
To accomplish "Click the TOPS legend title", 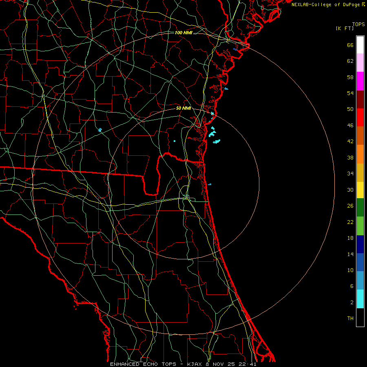I will [358, 24].
